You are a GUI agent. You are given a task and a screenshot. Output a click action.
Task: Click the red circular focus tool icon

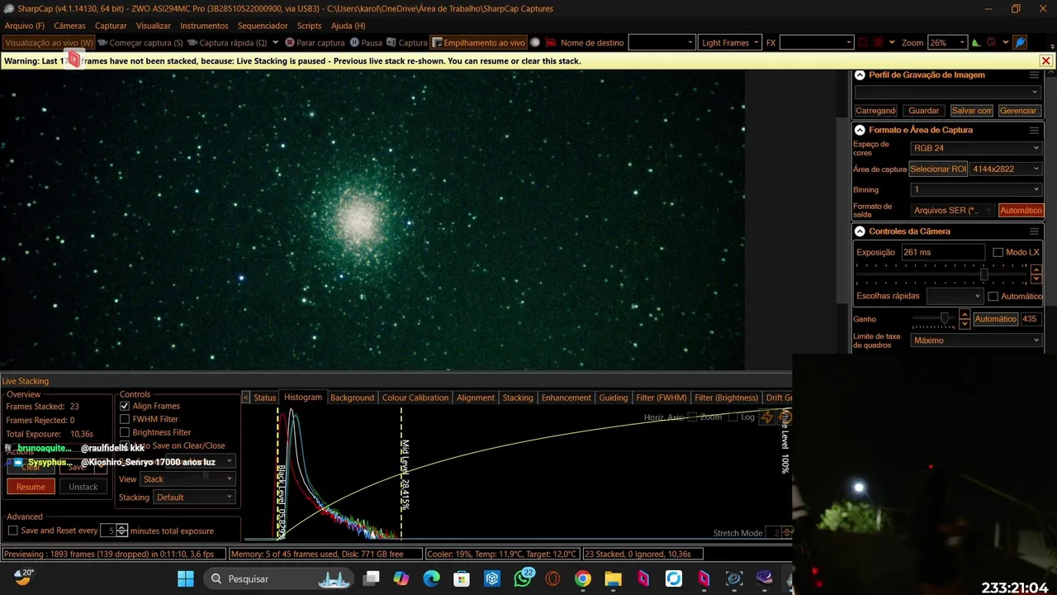click(991, 43)
